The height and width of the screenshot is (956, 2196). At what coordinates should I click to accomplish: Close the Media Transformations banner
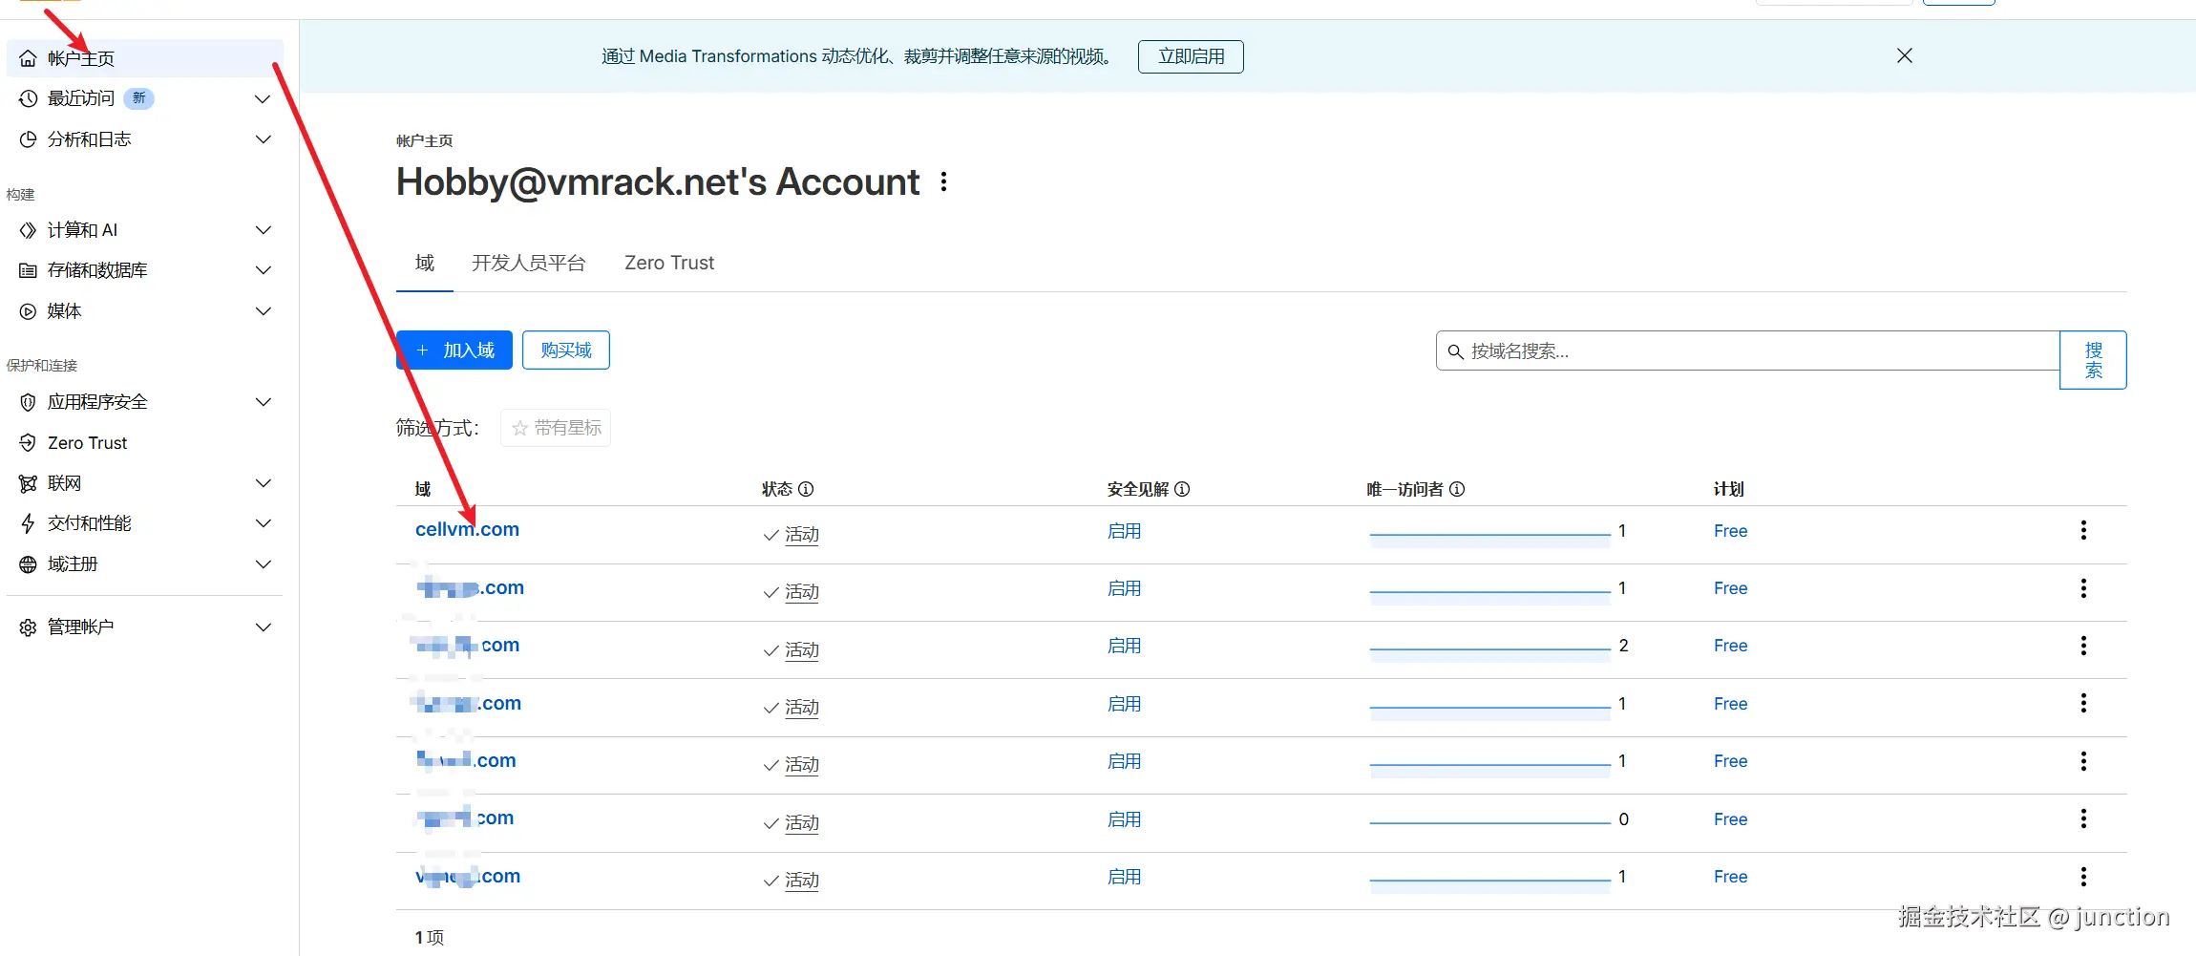click(1904, 55)
